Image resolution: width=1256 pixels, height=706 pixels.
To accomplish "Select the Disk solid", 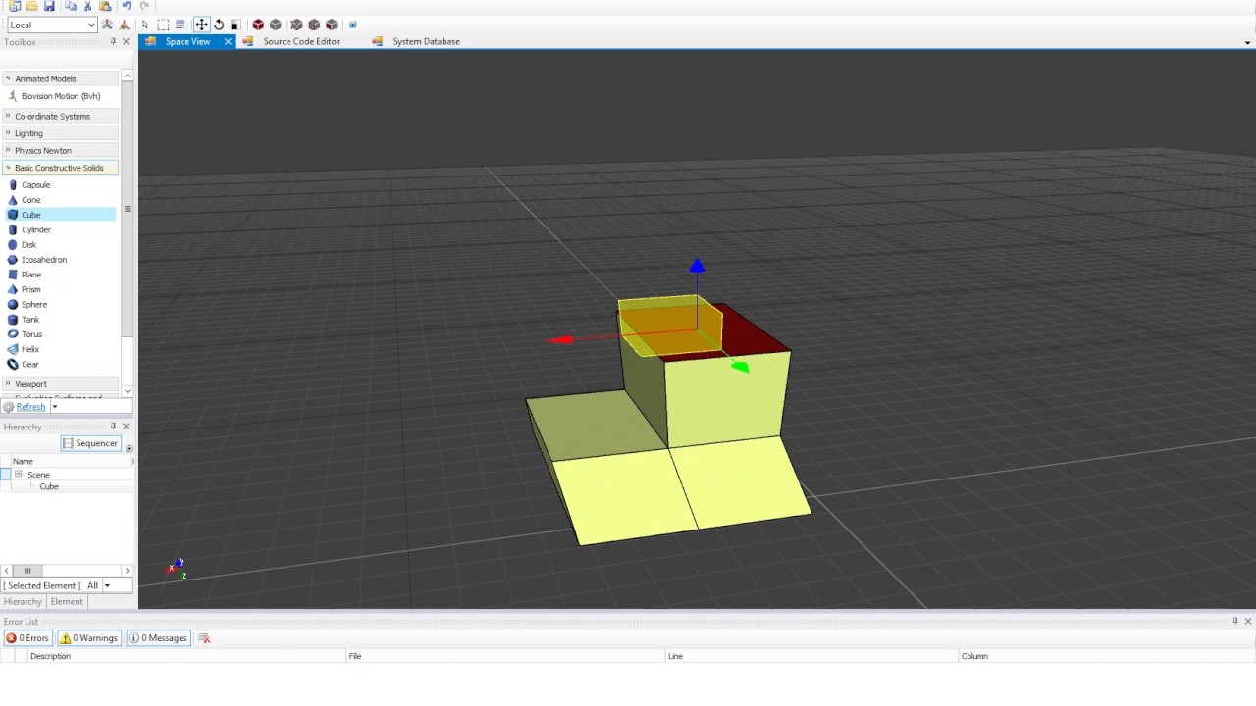I will [x=28, y=245].
